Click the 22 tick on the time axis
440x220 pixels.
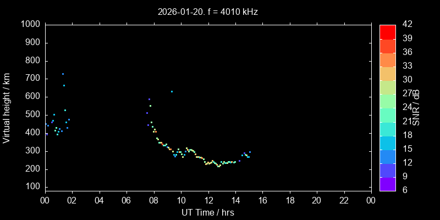tap(344, 200)
